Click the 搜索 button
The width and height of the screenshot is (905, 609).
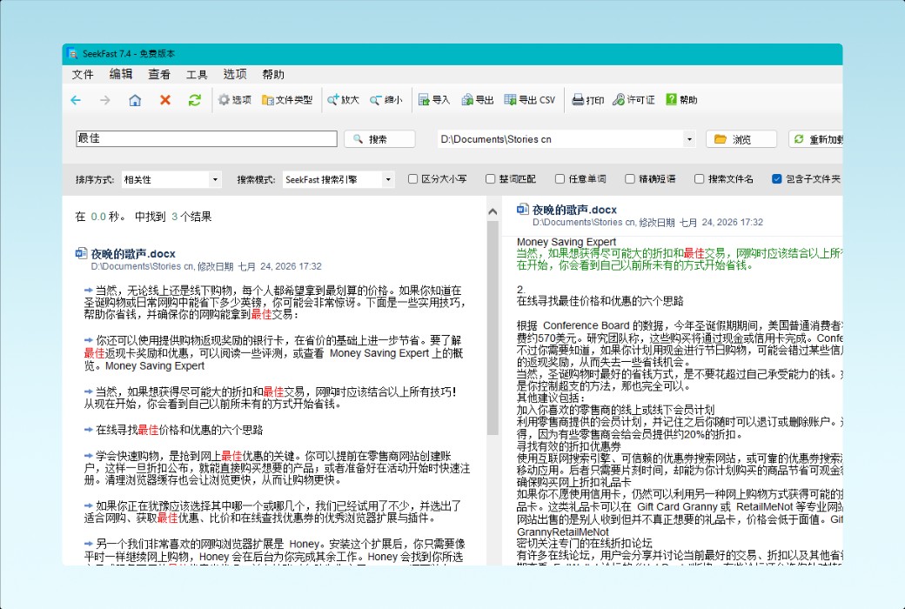379,139
